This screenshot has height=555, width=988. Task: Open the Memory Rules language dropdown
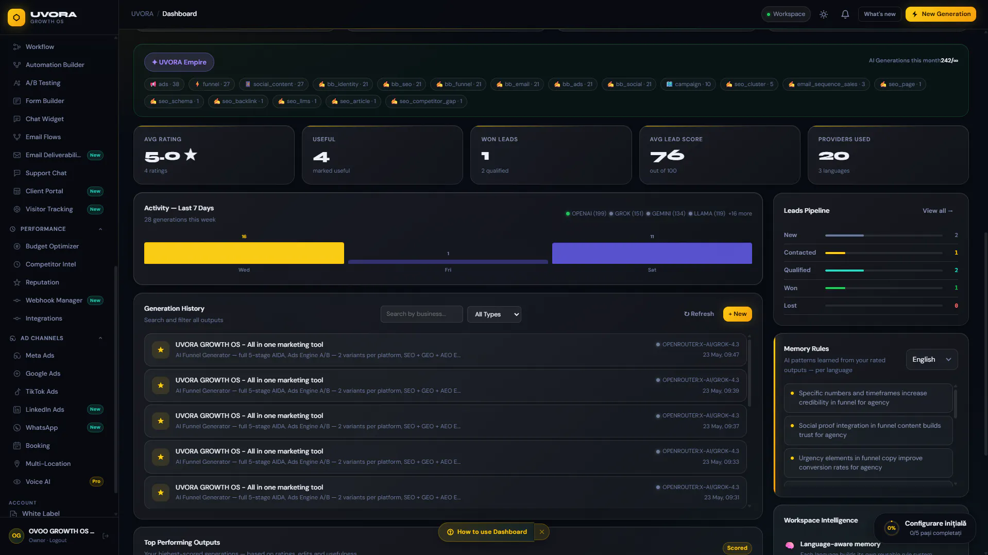click(x=931, y=360)
